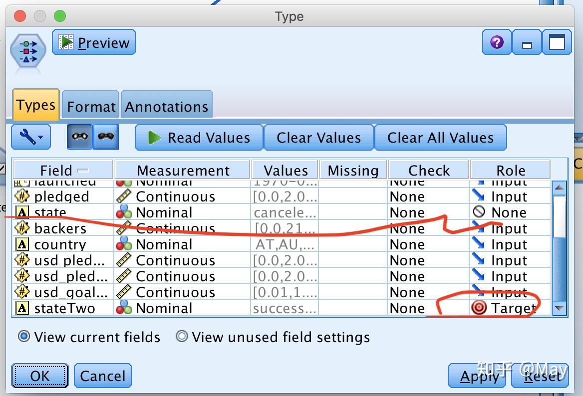Click the Preview button

pos(94,42)
